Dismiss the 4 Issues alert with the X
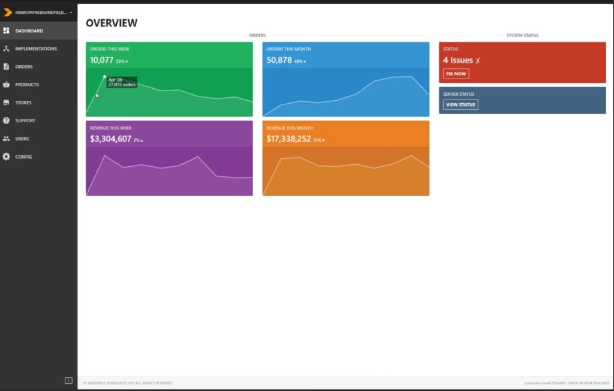The width and height of the screenshot is (614, 391). (477, 60)
